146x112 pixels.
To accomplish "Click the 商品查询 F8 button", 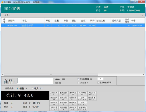I will pyautogui.click(x=54, y=99).
